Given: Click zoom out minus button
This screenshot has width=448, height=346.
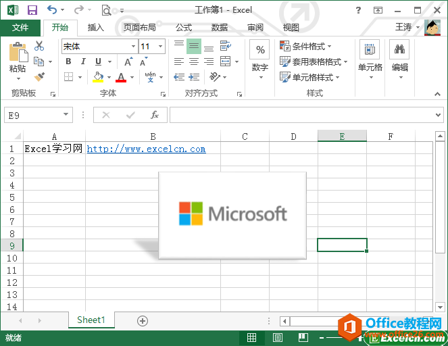Looking at the screenshot, I should click(x=322, y=338).
